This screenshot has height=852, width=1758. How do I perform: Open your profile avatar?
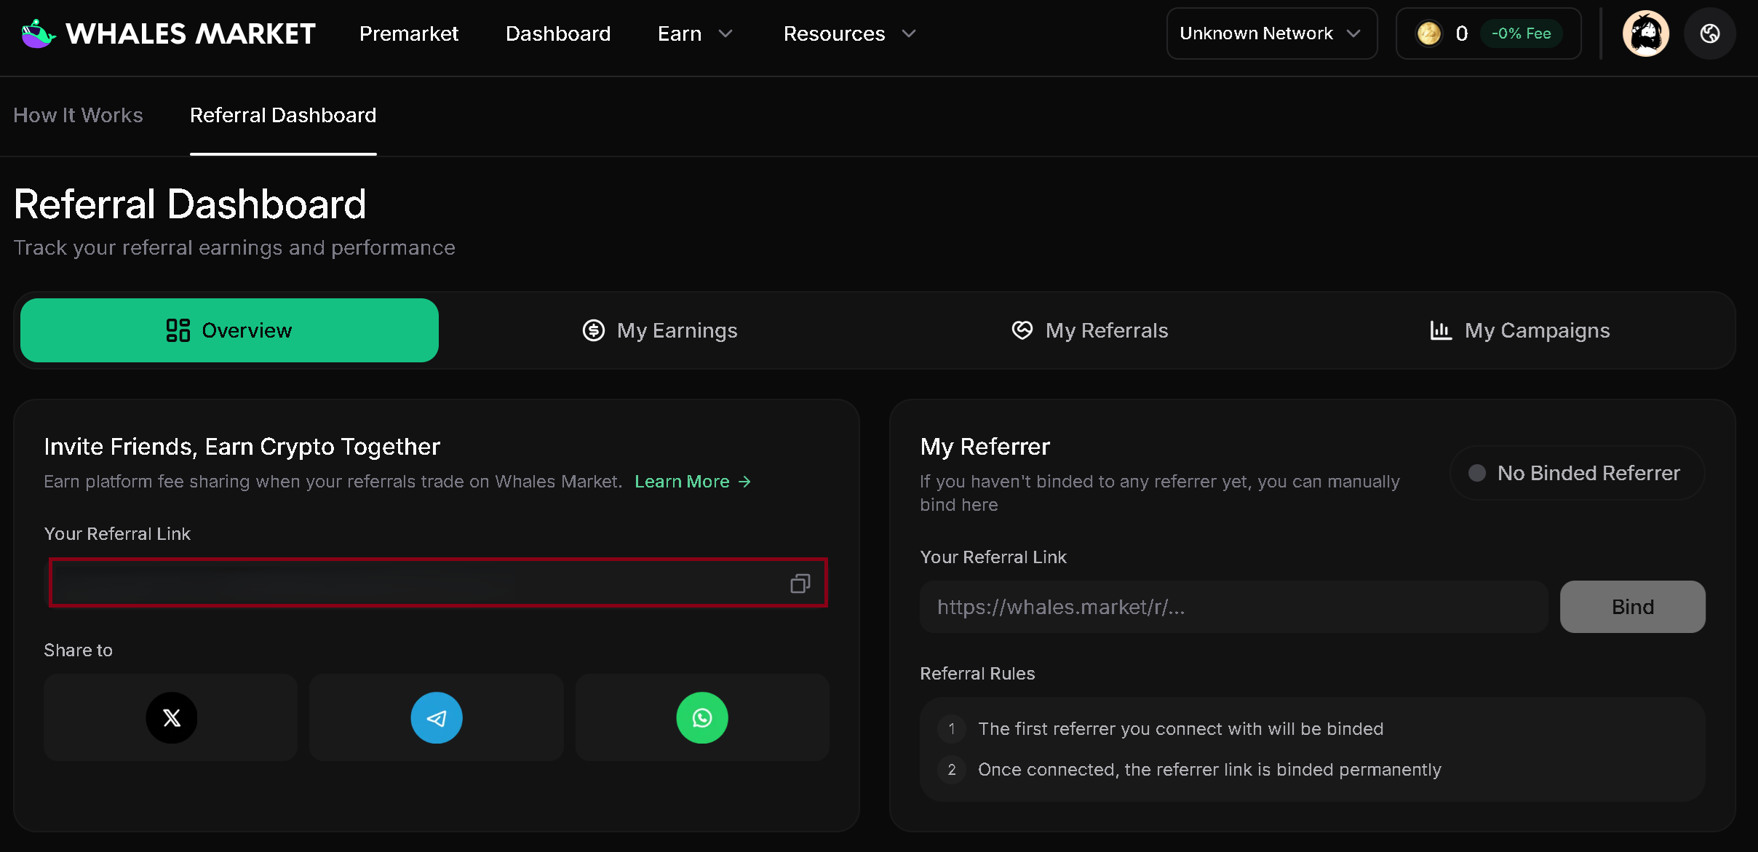[1646, 33]
